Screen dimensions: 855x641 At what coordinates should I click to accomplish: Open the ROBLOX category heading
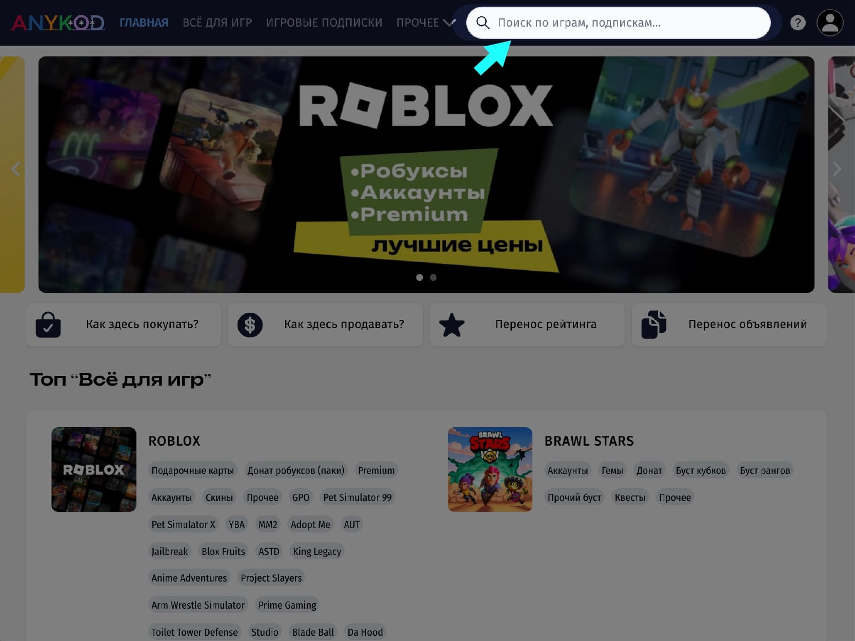click(x=174, y=441)
